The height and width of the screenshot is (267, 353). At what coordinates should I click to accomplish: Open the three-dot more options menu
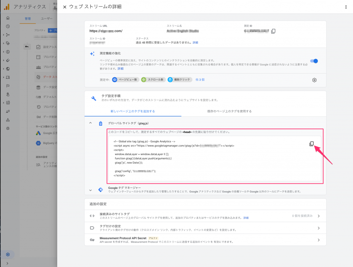346,7
